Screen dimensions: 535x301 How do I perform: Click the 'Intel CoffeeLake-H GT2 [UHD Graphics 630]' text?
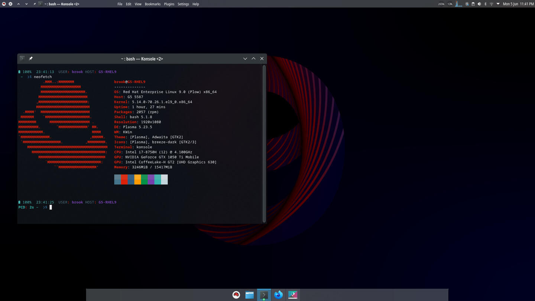tap(171, 162)
